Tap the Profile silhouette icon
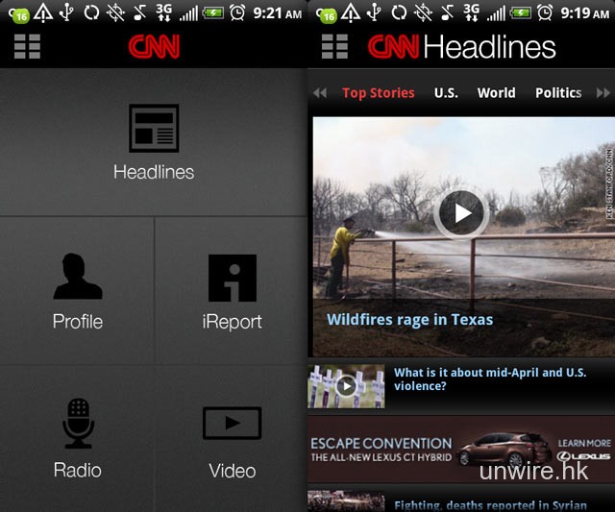This screenshot has height=512, width=615. [78, 278]
